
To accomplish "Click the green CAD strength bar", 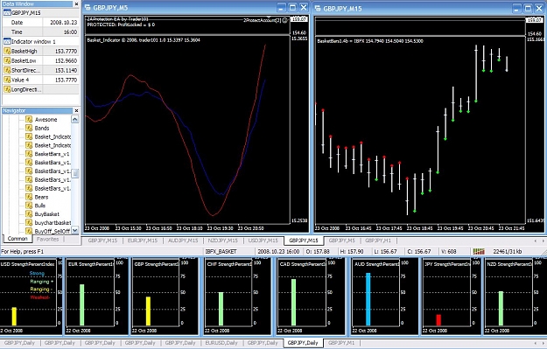I will point(294,303).
